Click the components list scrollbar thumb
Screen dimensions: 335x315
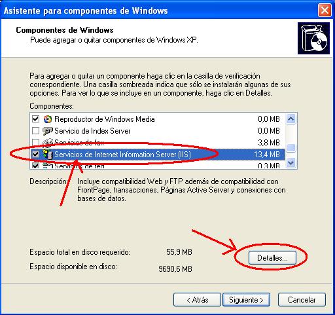(291, 148)
